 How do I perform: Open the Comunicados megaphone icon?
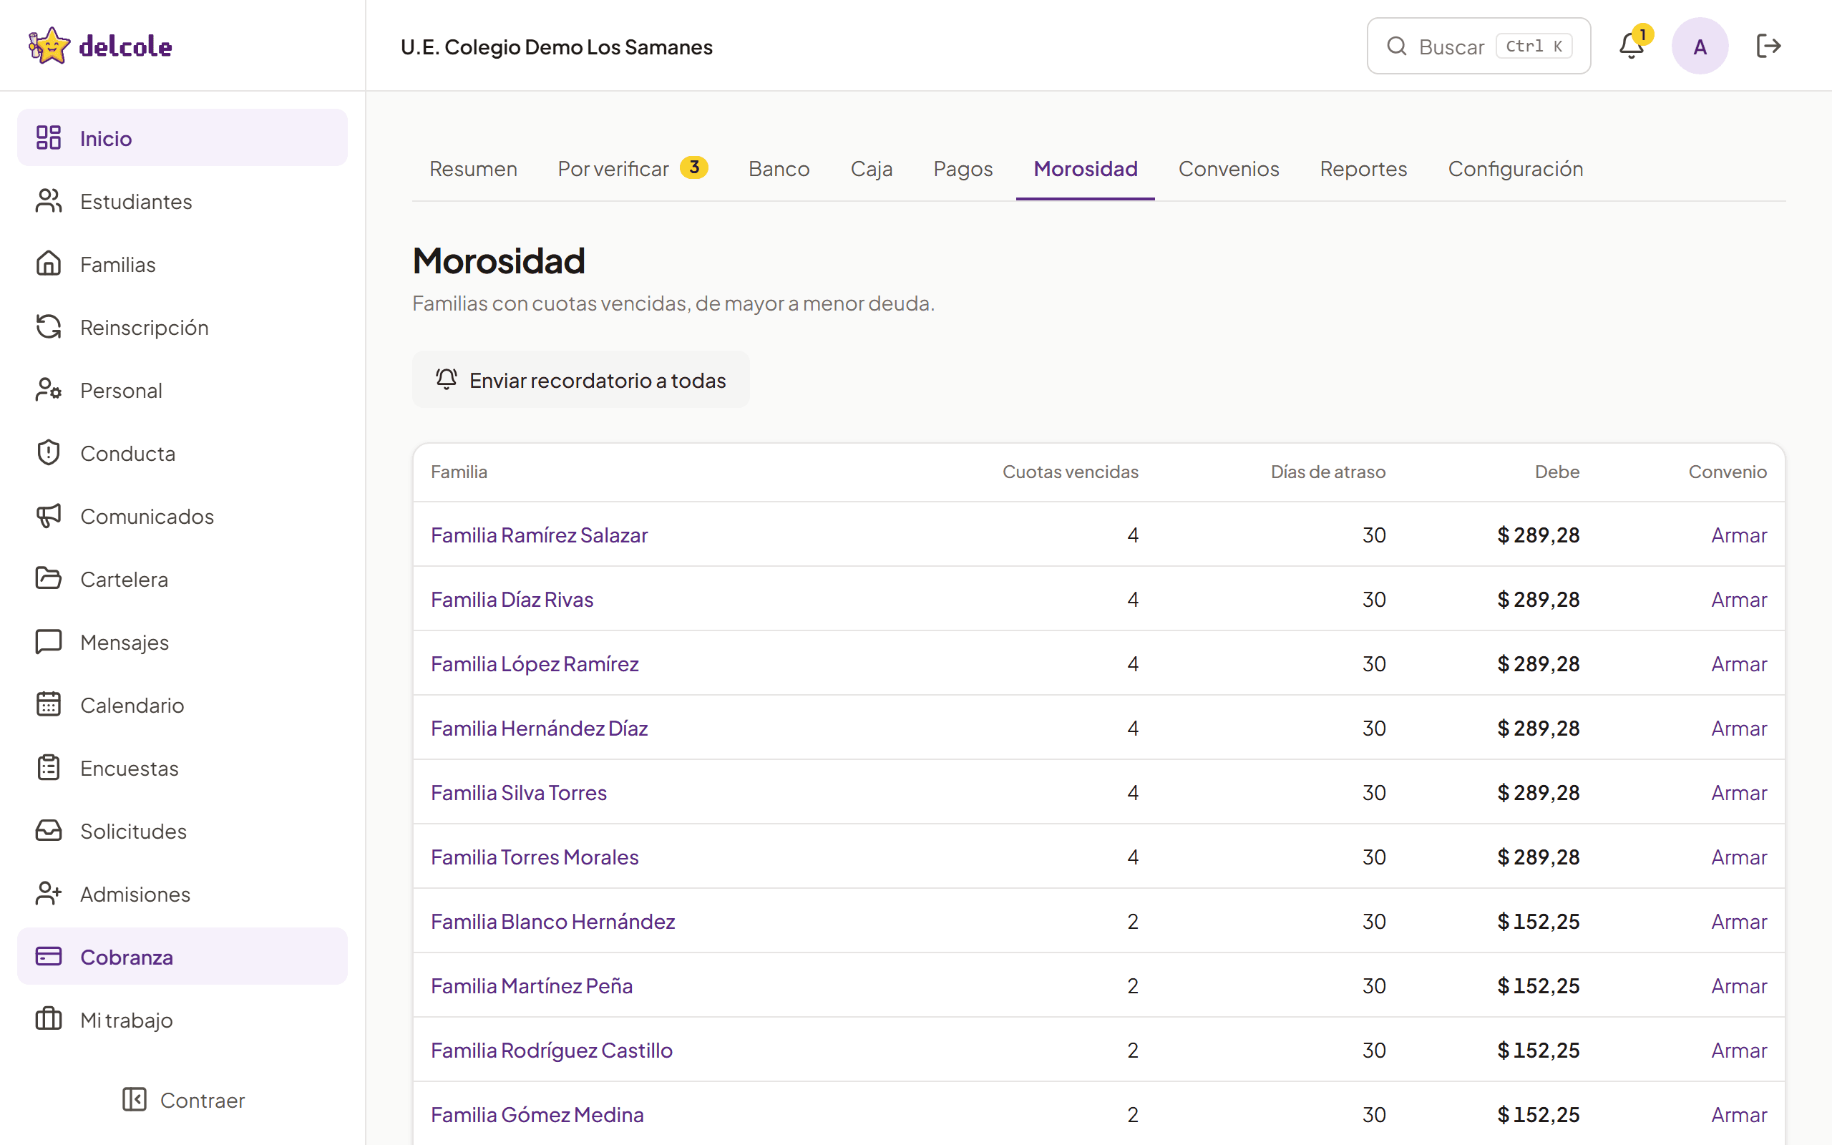[49, 515]
